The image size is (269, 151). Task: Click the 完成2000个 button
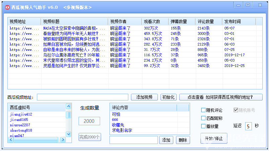pyautogui.click(x=90, y=137)
